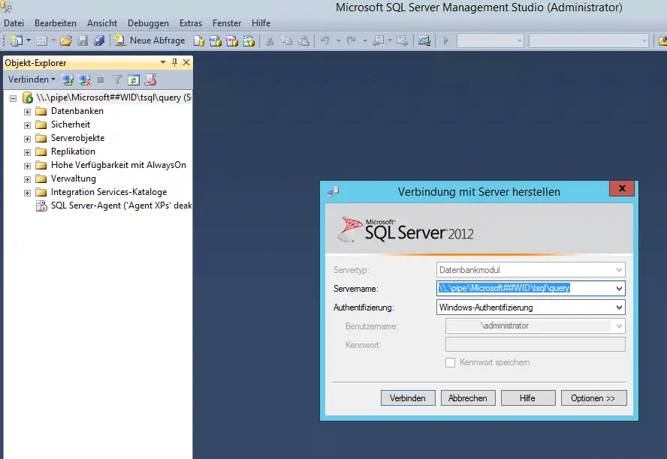The image size is (667, 459).
Task: Click the Copy icon in toolbar
Action: coord(287,40)
